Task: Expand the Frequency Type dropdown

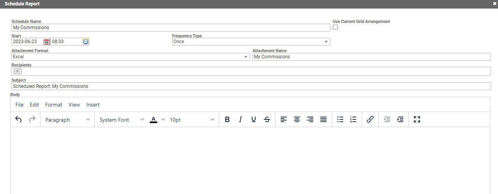Action: (326, 42)
